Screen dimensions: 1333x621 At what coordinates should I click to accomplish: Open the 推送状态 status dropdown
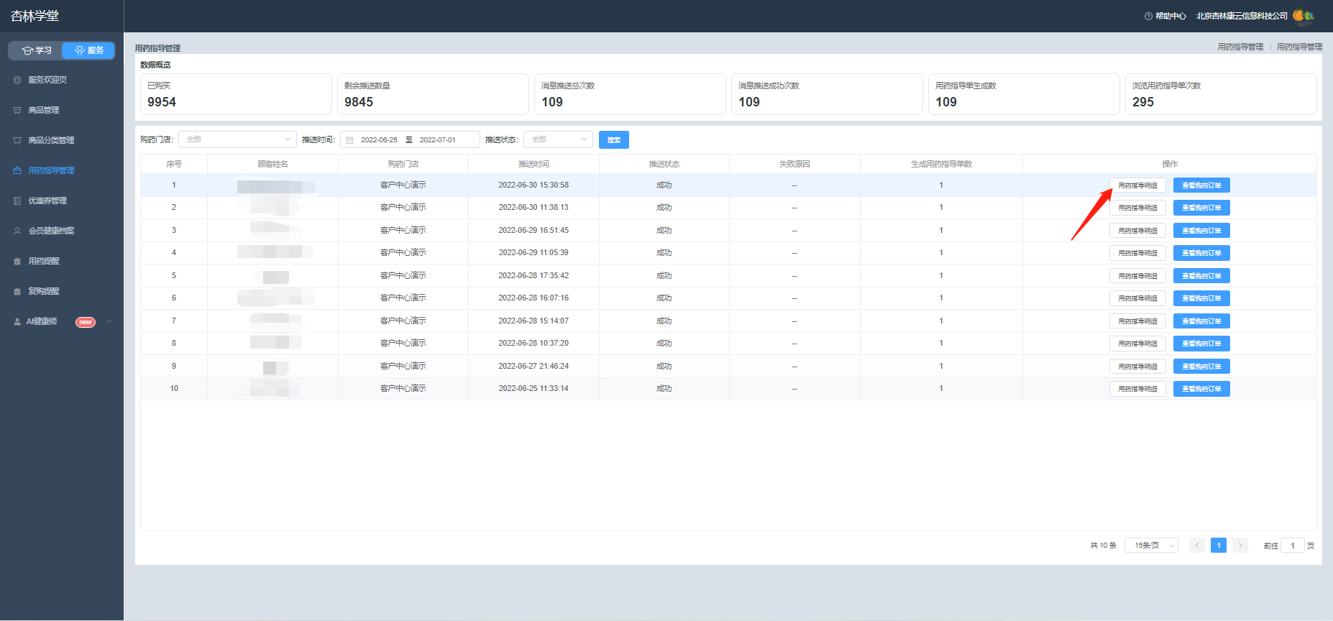558,139
